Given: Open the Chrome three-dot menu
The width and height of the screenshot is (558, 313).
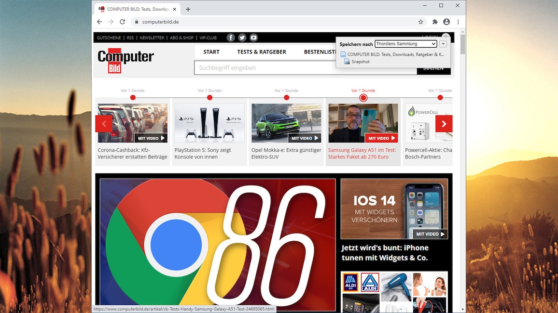Looking at the screenshot, I should tap(458, 22).
